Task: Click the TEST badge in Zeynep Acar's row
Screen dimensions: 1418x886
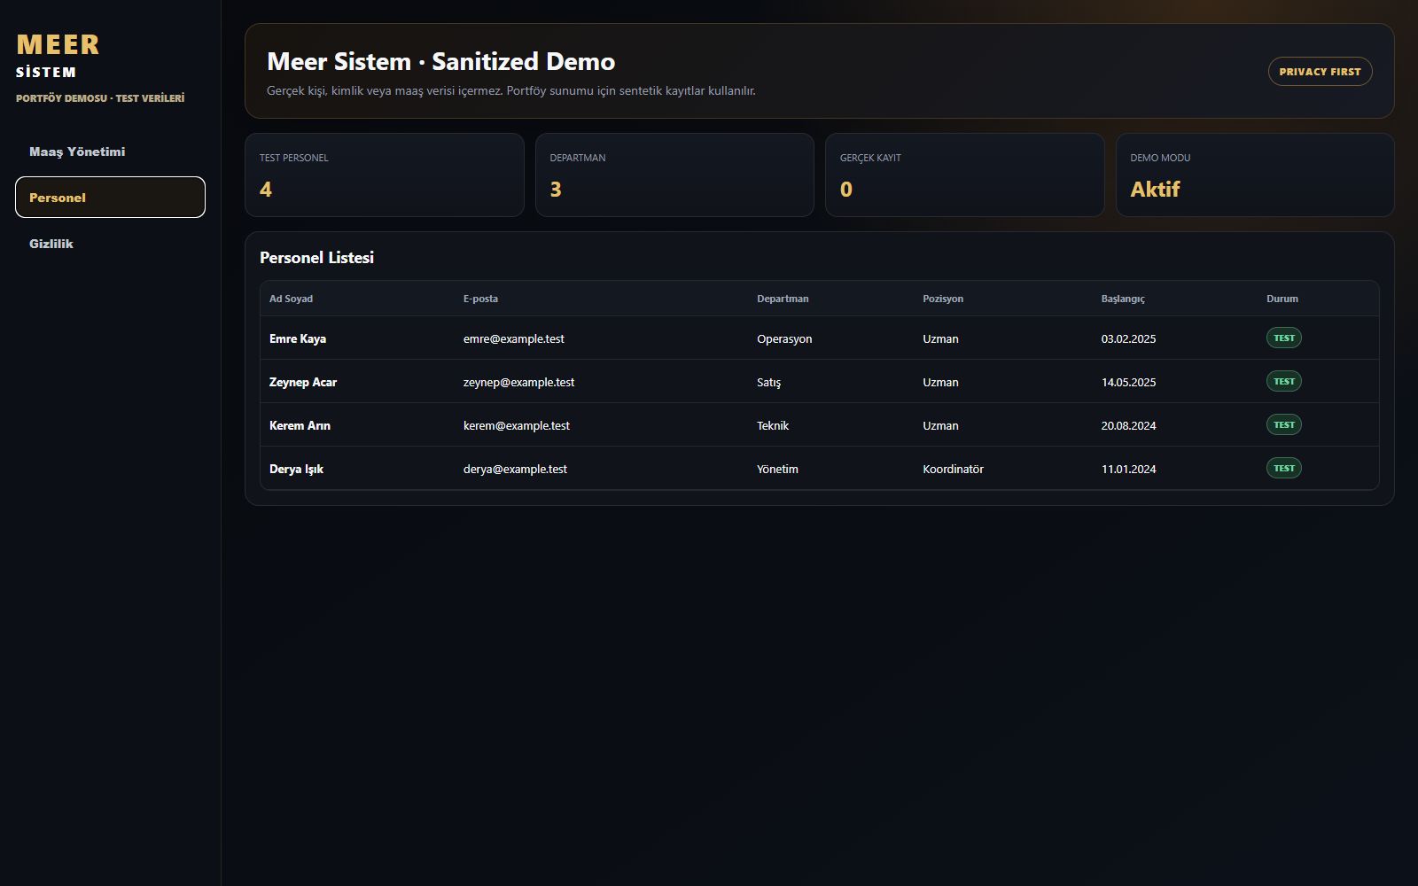Action: click(x=1283, y=381)
